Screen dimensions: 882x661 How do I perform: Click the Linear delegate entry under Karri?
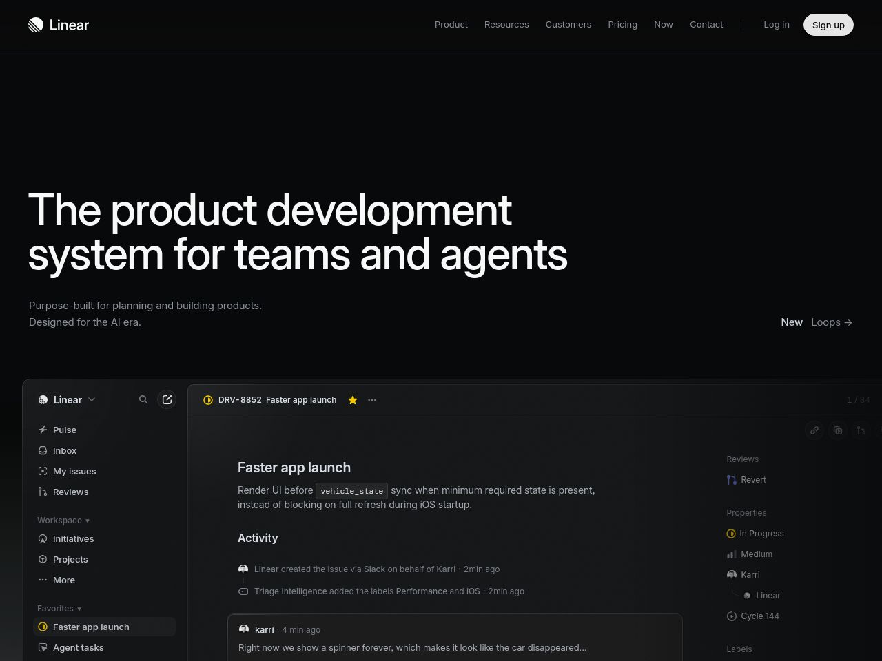point(761,596)
